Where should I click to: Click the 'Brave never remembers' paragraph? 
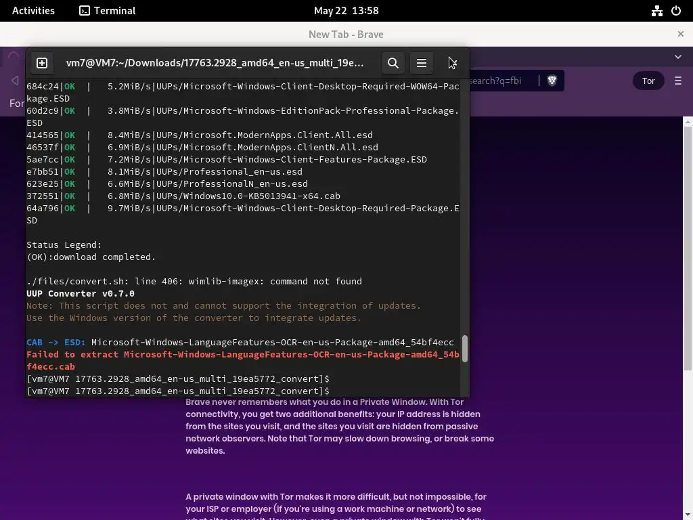(x=340, y=427)
